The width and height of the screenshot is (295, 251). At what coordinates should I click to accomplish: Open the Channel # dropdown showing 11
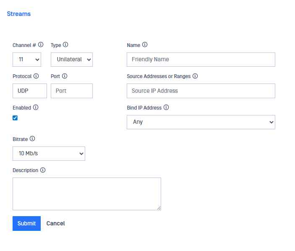click(x=27, y=60)
